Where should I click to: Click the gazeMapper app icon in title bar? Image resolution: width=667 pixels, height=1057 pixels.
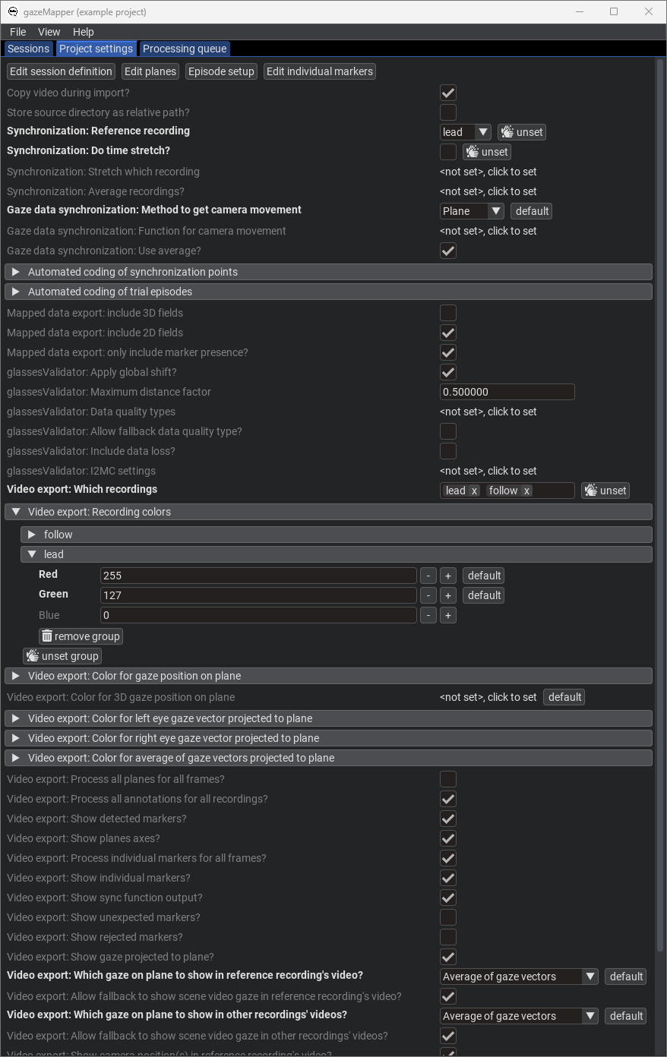13,11
